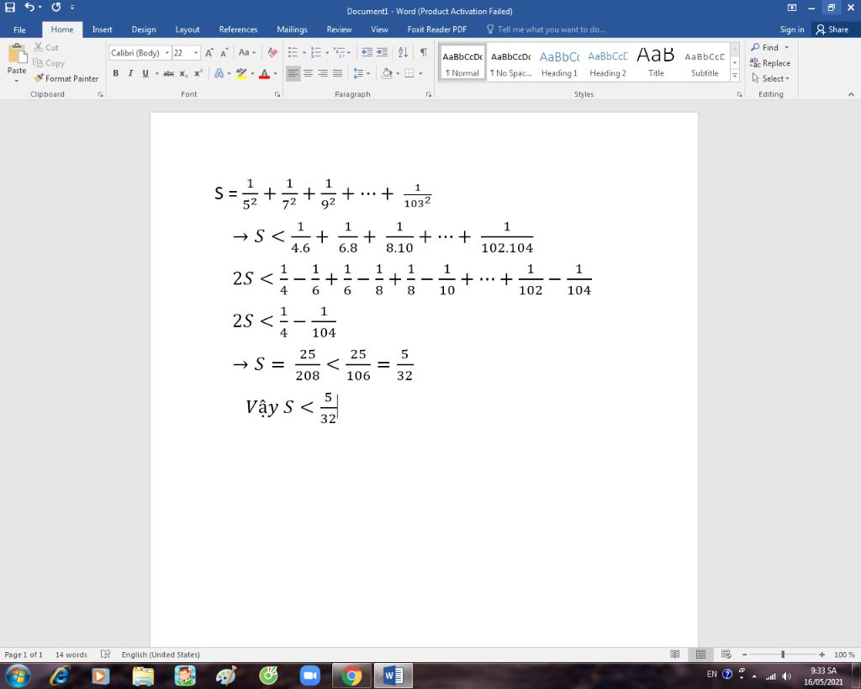Switch to the Insert tab

click(x=102, y=29)
